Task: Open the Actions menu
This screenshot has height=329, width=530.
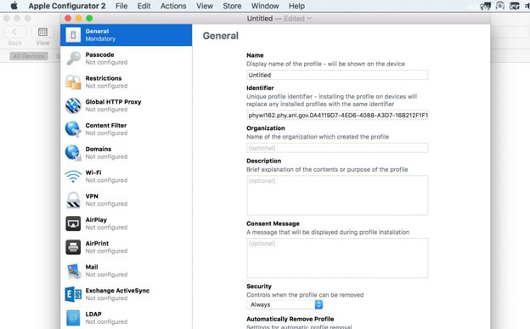Action: coord(173,6)
